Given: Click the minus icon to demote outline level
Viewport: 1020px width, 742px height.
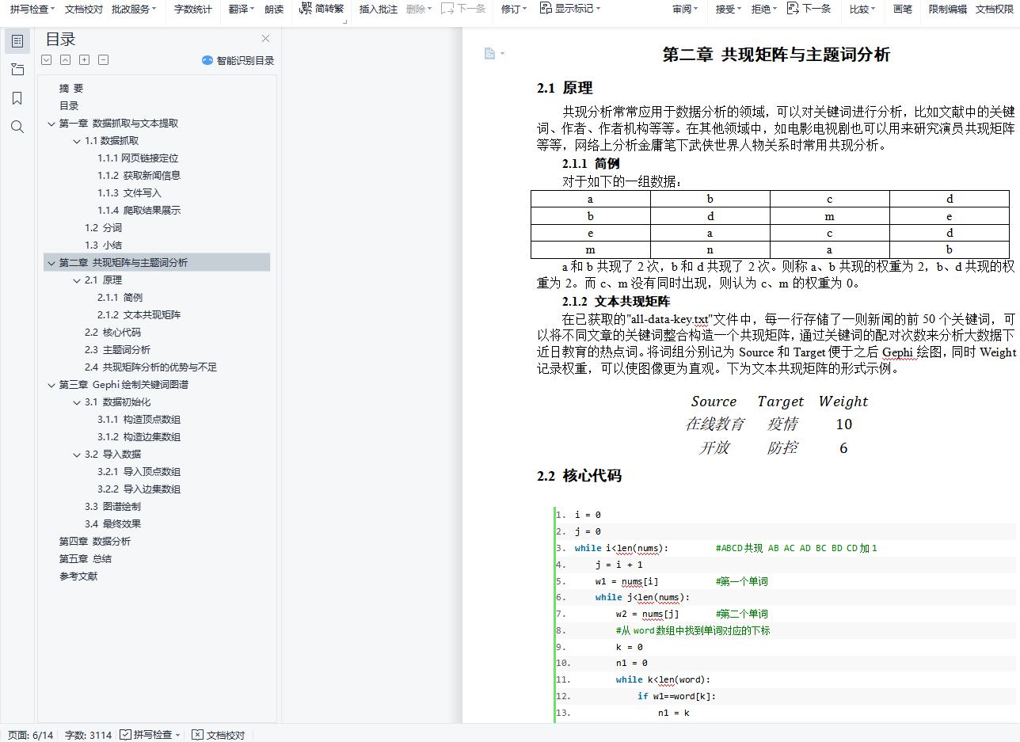Looking at the screenshot, I should 104,60.
